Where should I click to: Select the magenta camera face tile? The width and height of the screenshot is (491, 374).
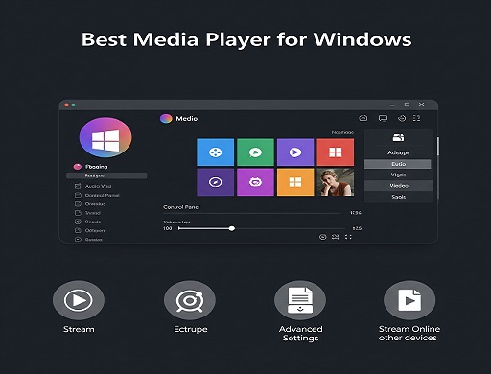coord(255,182)
